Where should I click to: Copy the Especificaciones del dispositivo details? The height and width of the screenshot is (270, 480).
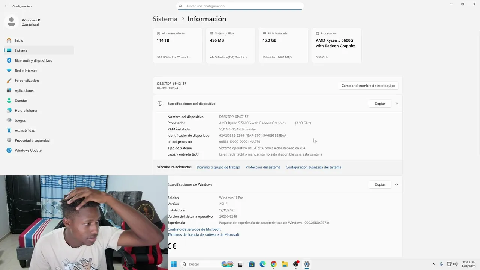pyautogui.click(x=380, y=103)
